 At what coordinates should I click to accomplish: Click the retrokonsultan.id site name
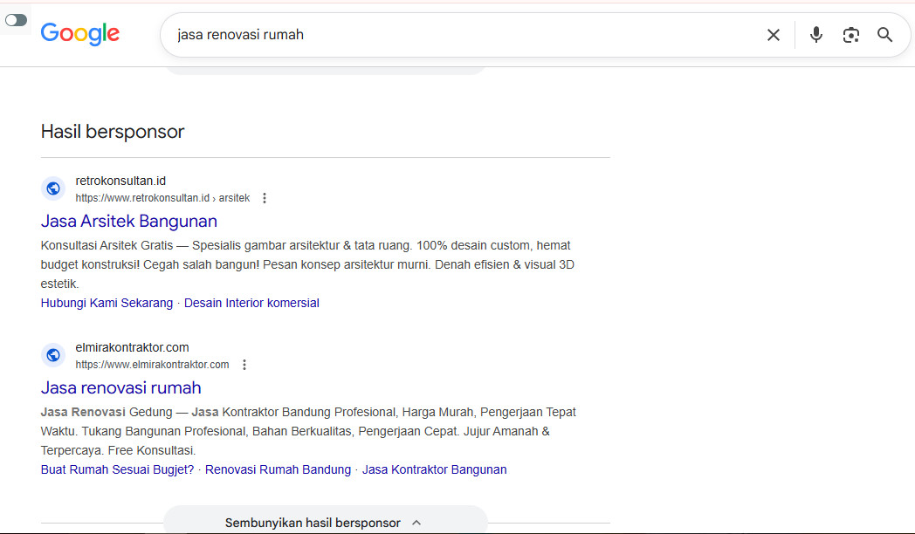[x=120, y=181]
